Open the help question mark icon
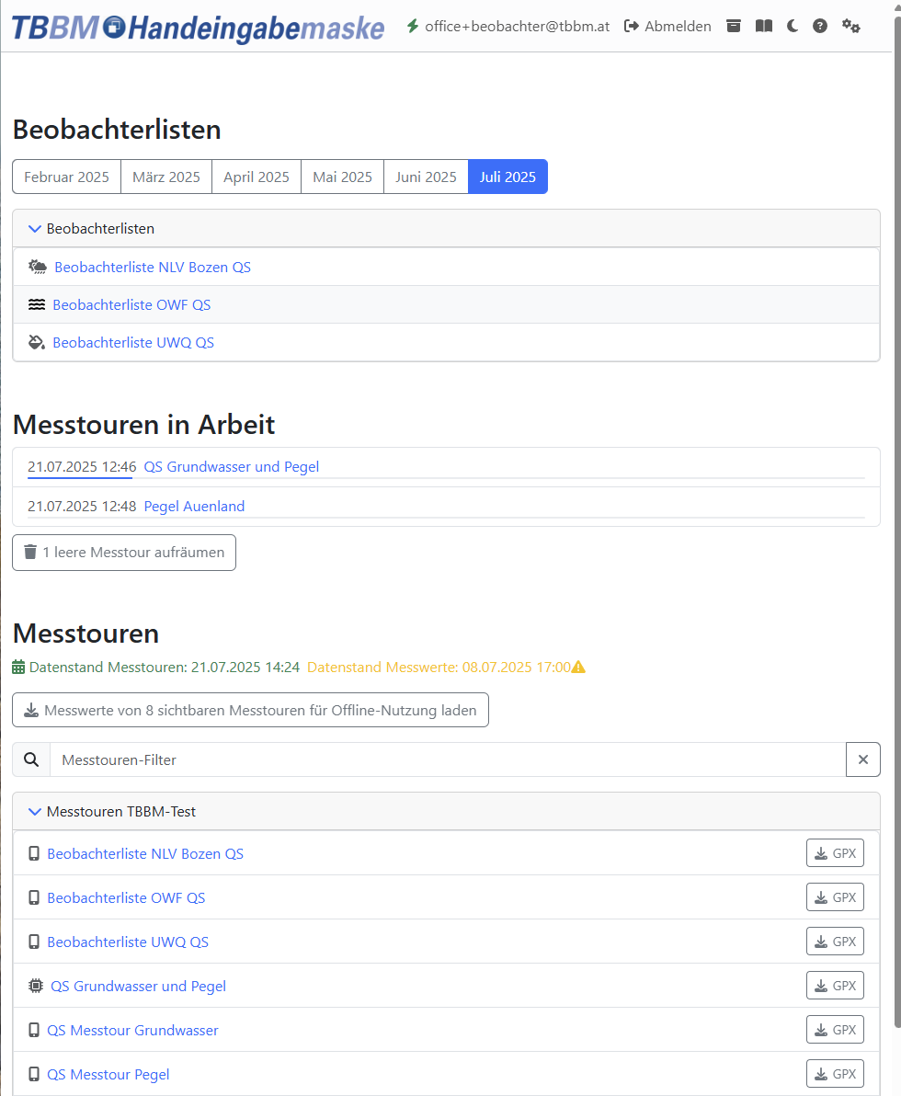Viewport: 901px width, 1096px height. pyautogui.click(x=820, y=26)
